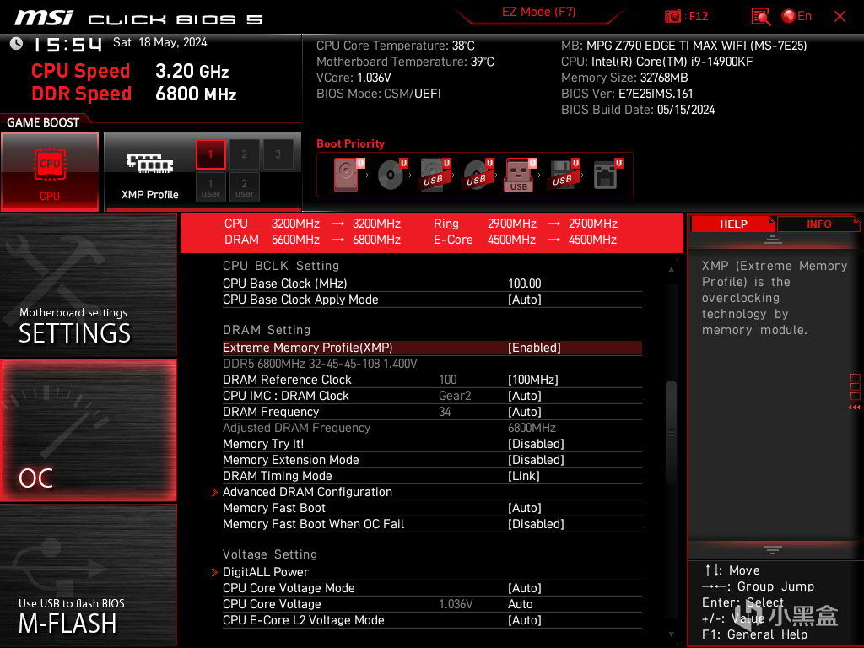The height and width of the screenshot is (648, 864).
Task: Click the clock icon beside the time
Action: 17,44
